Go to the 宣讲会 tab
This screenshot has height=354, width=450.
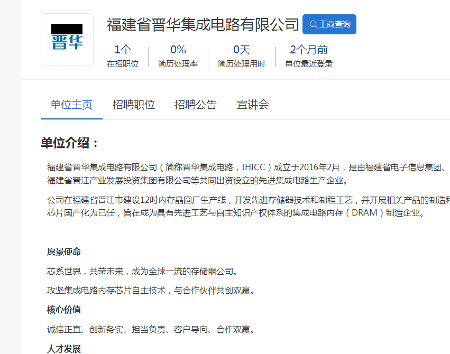click(253, 105)
